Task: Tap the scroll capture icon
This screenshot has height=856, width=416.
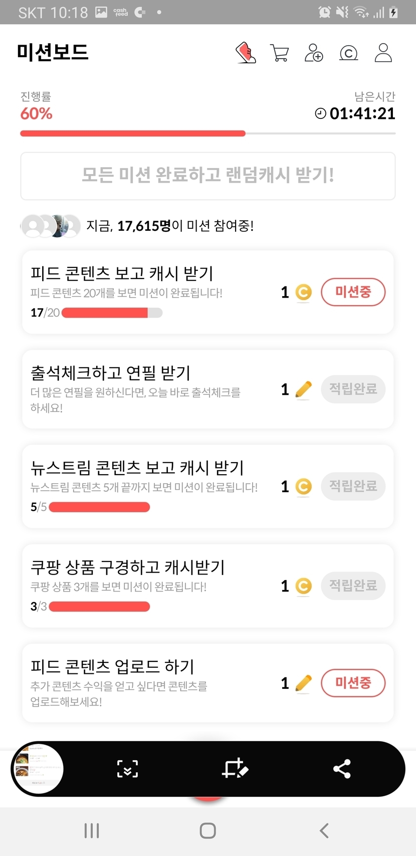Action: 127,769
